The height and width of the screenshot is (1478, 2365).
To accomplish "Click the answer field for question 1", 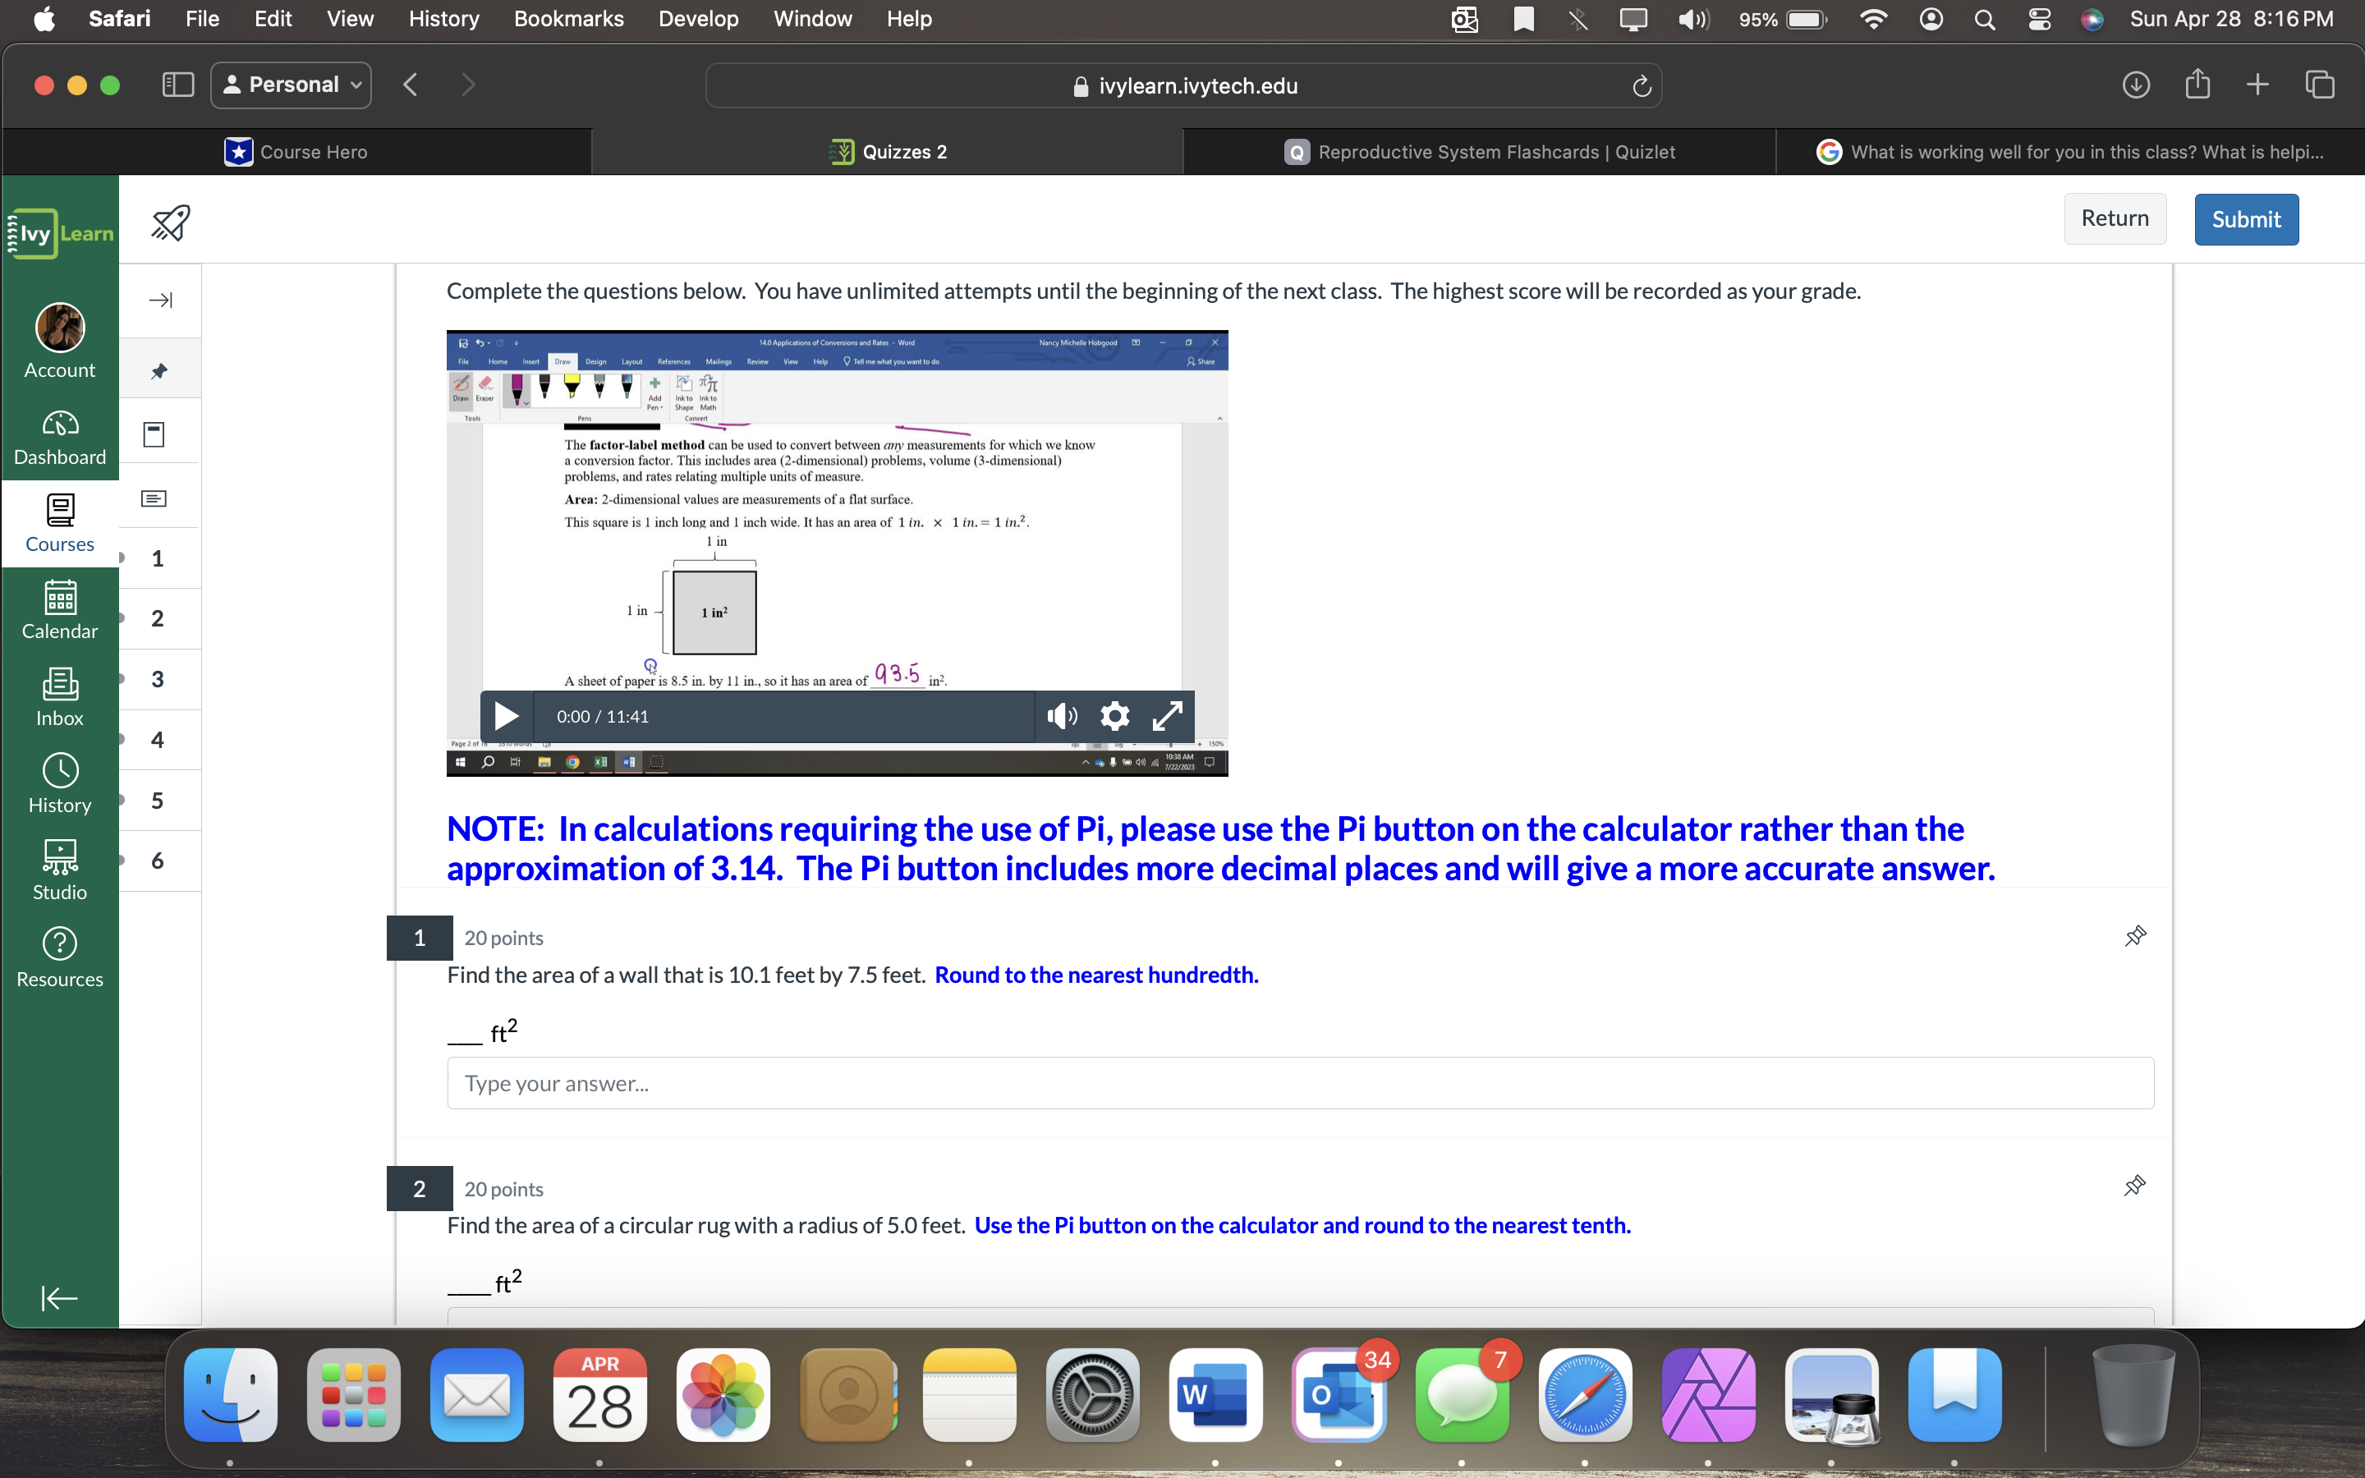I will (1299, 1082).
